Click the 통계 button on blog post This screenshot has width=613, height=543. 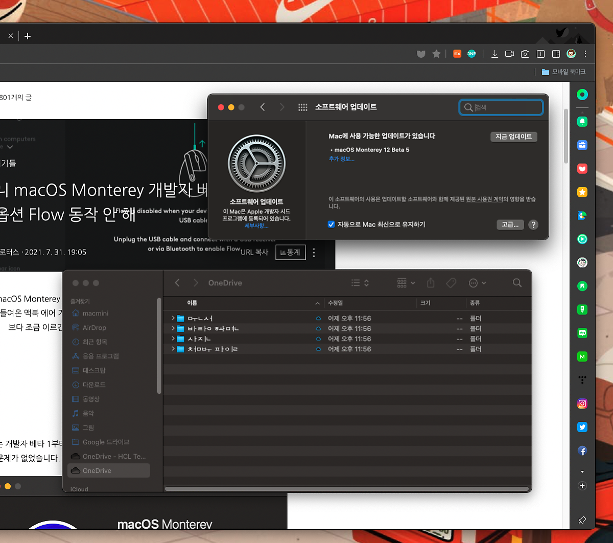290,252
